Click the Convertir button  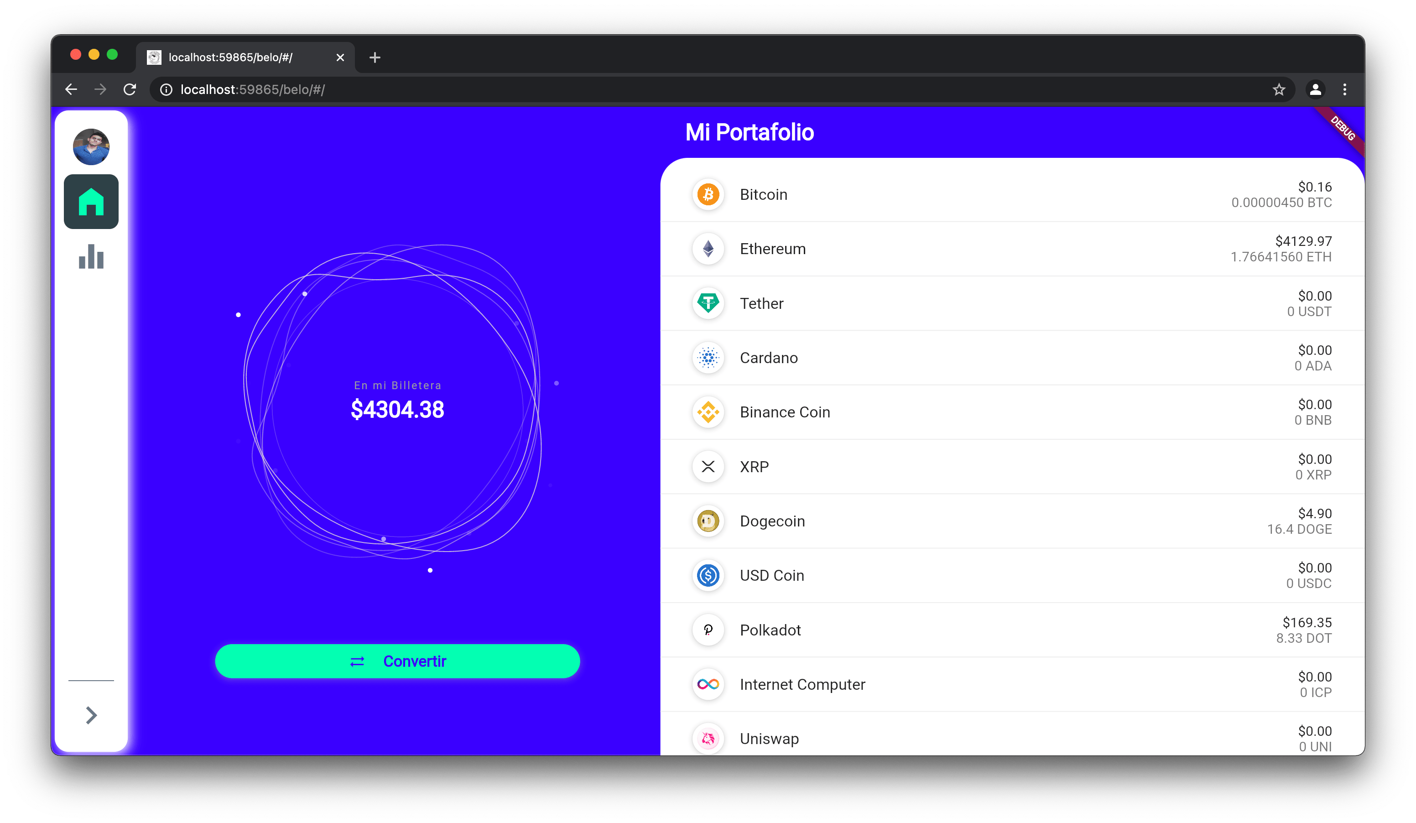tap(397, 661)
